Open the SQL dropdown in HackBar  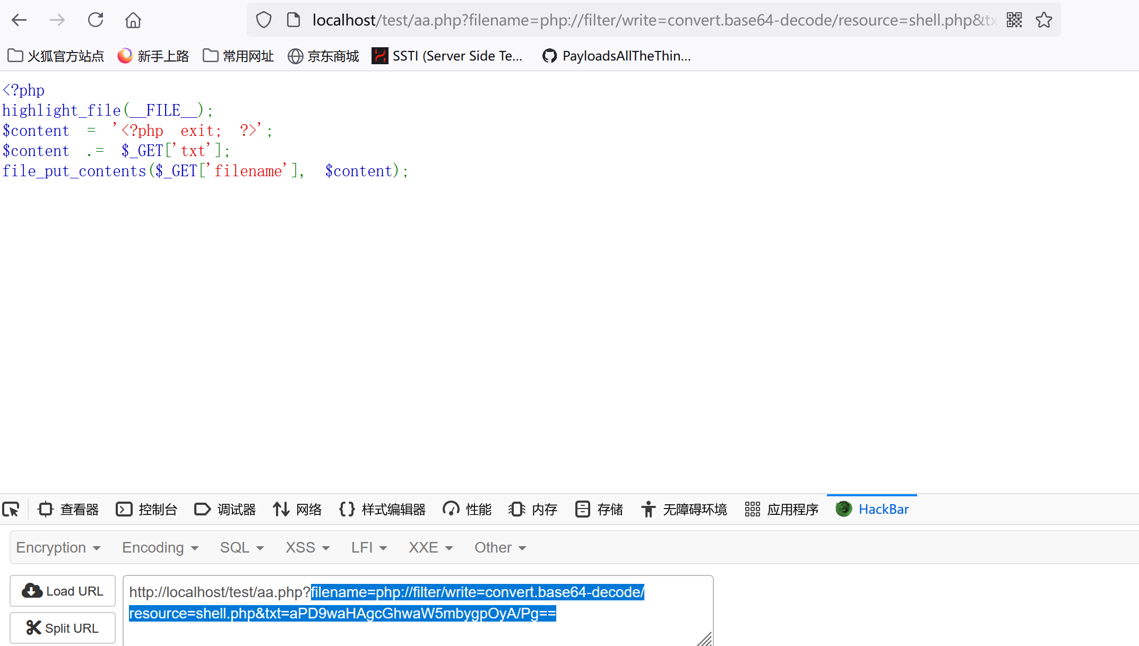241,548
